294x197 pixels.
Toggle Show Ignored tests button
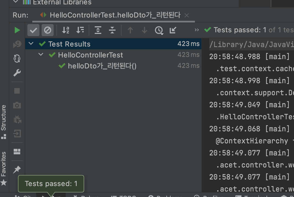pos(48,30)
